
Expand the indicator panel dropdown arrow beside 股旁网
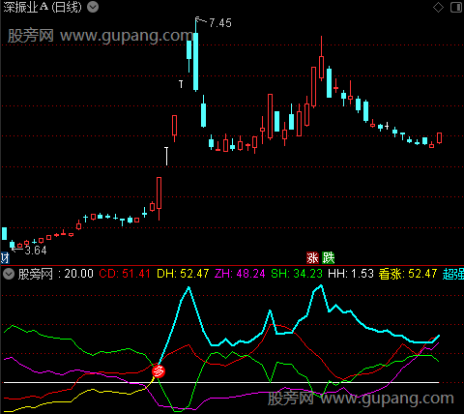click(x=9, y=274)
